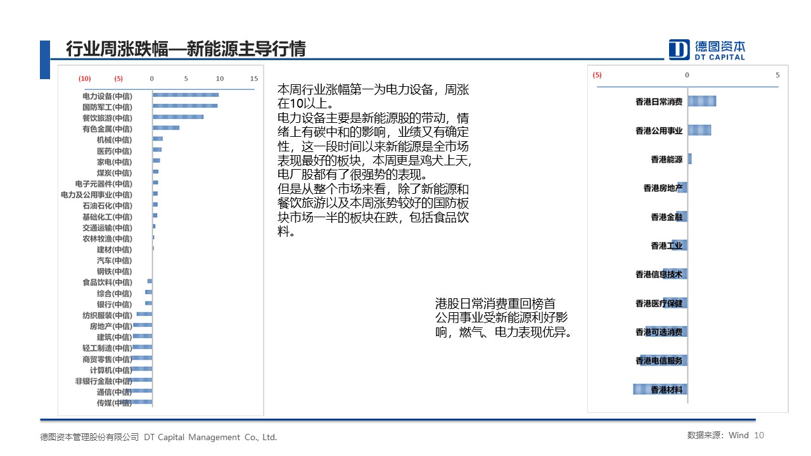Image resolution: width=811 pixels, height=456 pixels.
Task: Click axis value 15 on left chart
Action: pyautogui.click(x=254, y=79)
